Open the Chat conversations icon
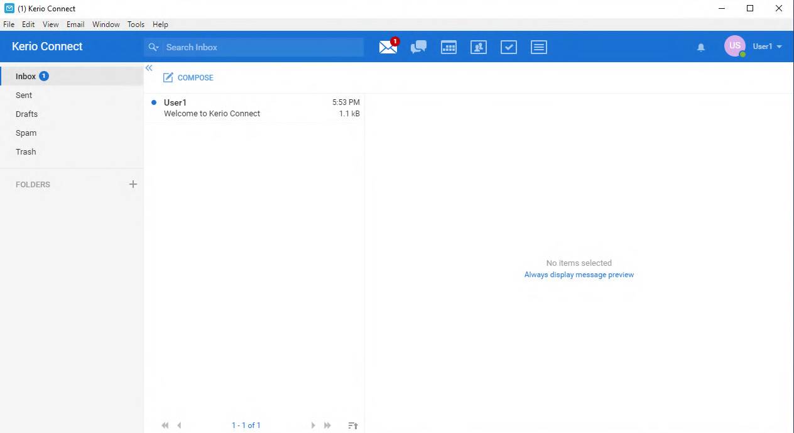 418,47
